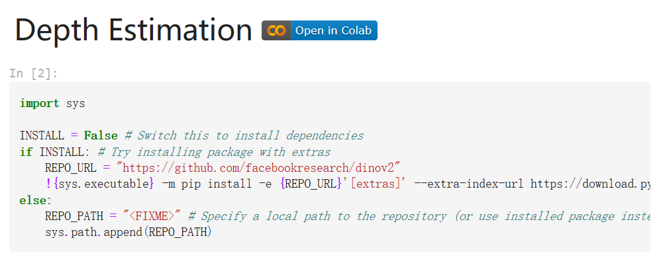The height and width of the screenshot is (271, 667).
Task: Click the sys.path.append(REPO_PATH) line
Action: 128,233
